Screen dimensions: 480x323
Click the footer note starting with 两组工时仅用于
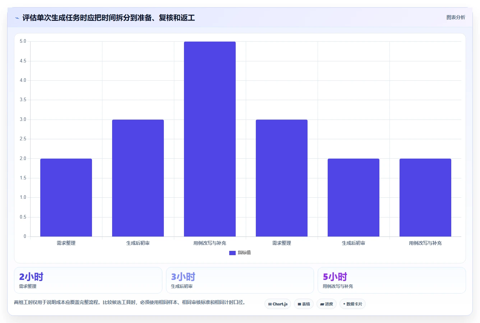click(x=130, y=303)
